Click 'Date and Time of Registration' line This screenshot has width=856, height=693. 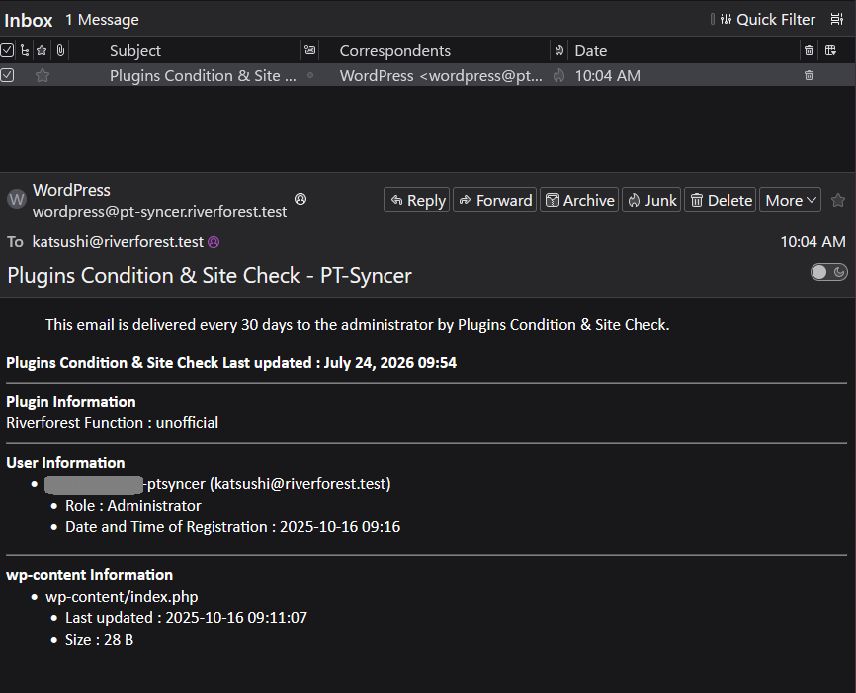pyautogui.click(x=232, y=527)
